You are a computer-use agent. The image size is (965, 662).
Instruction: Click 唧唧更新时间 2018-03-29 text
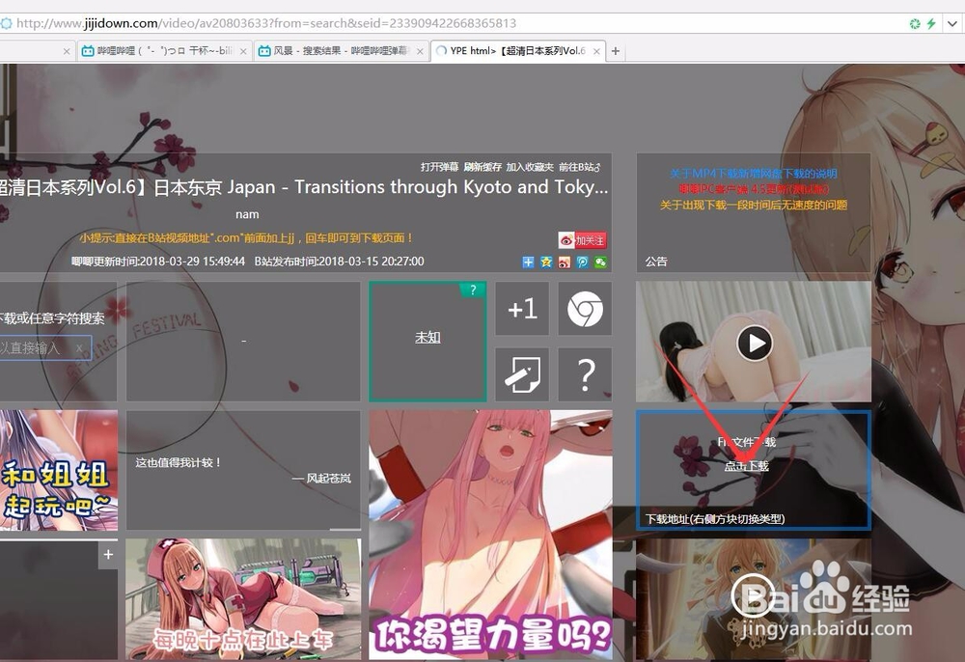pos(158,262)
